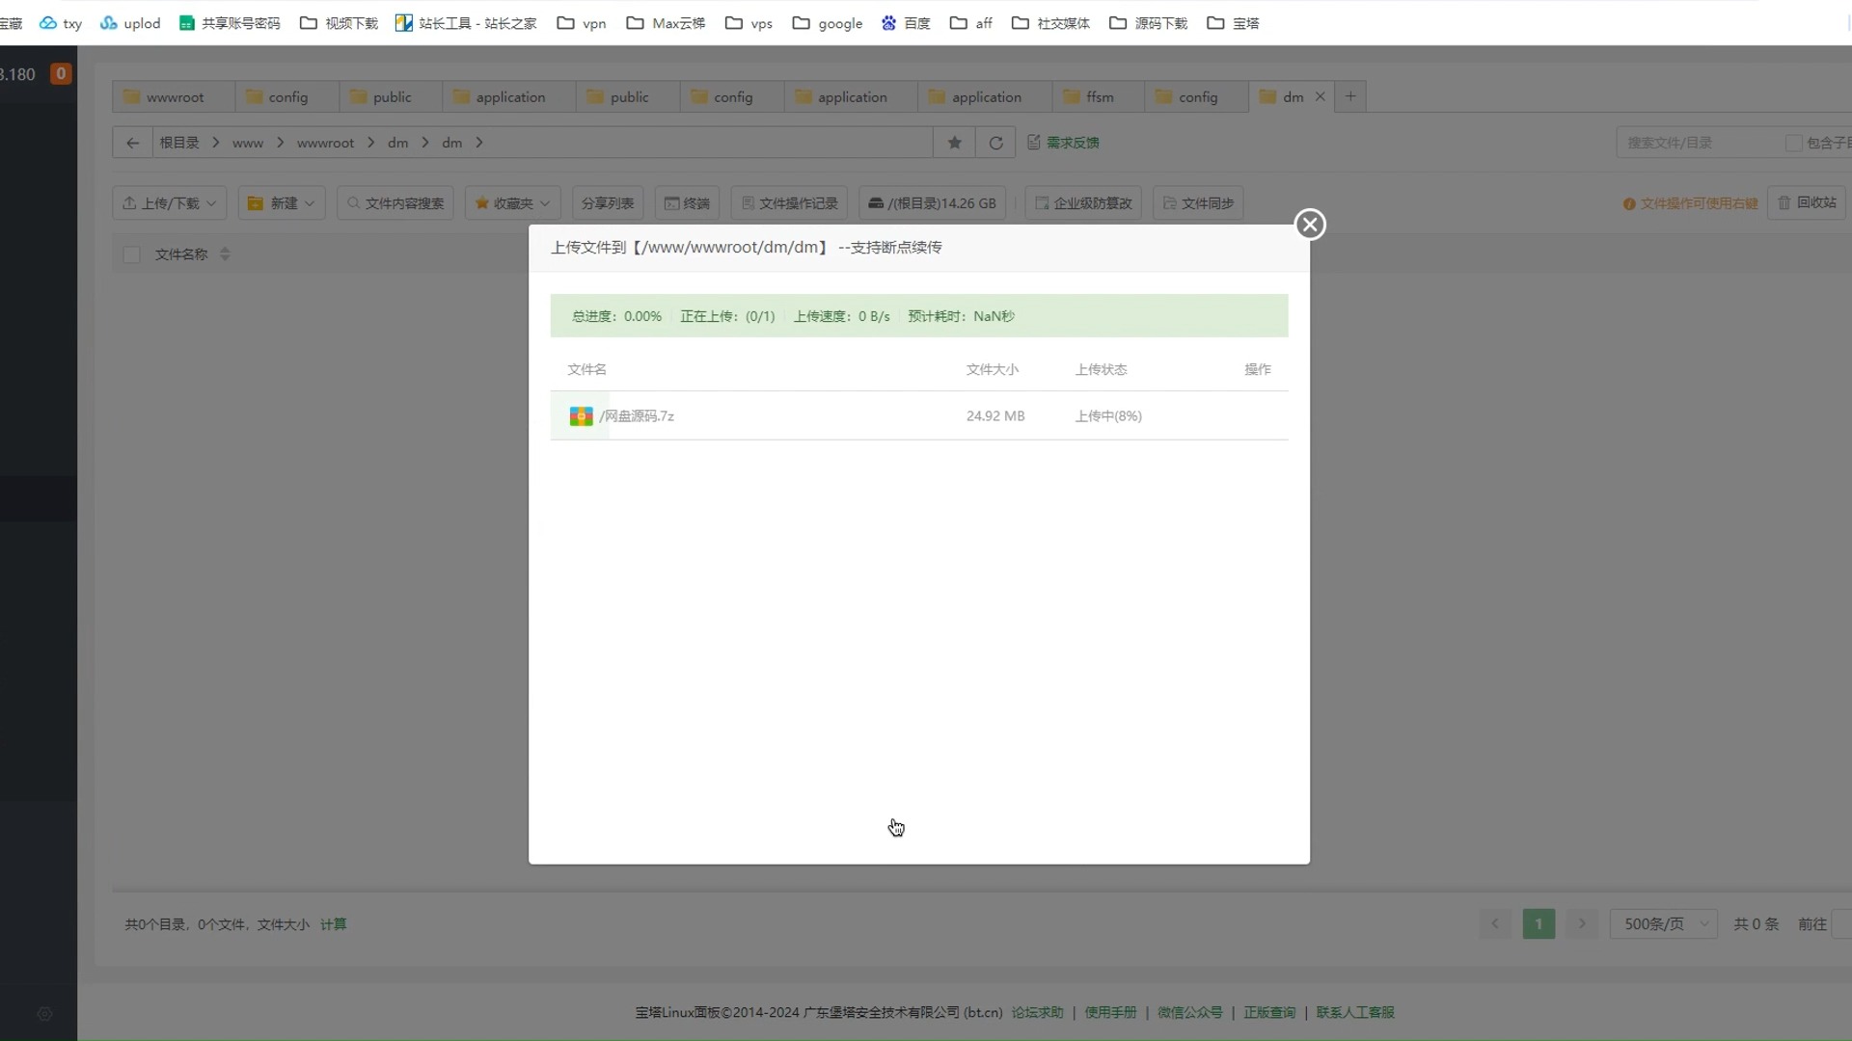Image resolution: width=1852 pixels, height=1041 pixels.
Task: Click the file name /网盘源码.7z
Action: pyautogui.click(x=637, y=416)
